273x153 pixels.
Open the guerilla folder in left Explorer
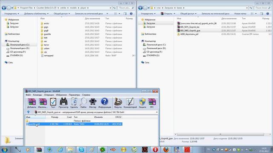pos(47,34)
